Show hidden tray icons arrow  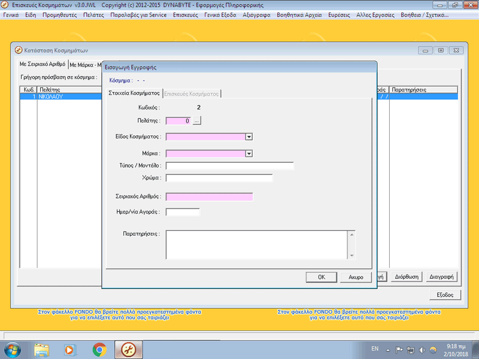click(x=388, y=350)
